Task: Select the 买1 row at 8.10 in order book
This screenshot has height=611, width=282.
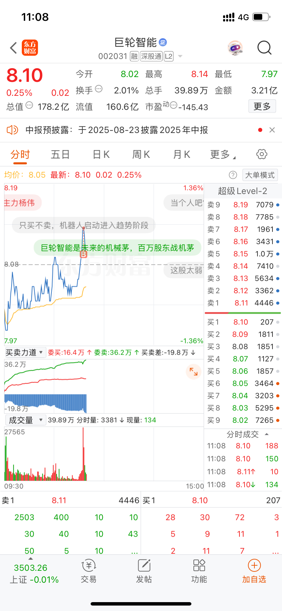Action: click(243, 322)
